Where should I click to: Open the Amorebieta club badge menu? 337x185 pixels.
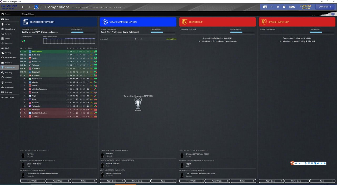(36, 7)
